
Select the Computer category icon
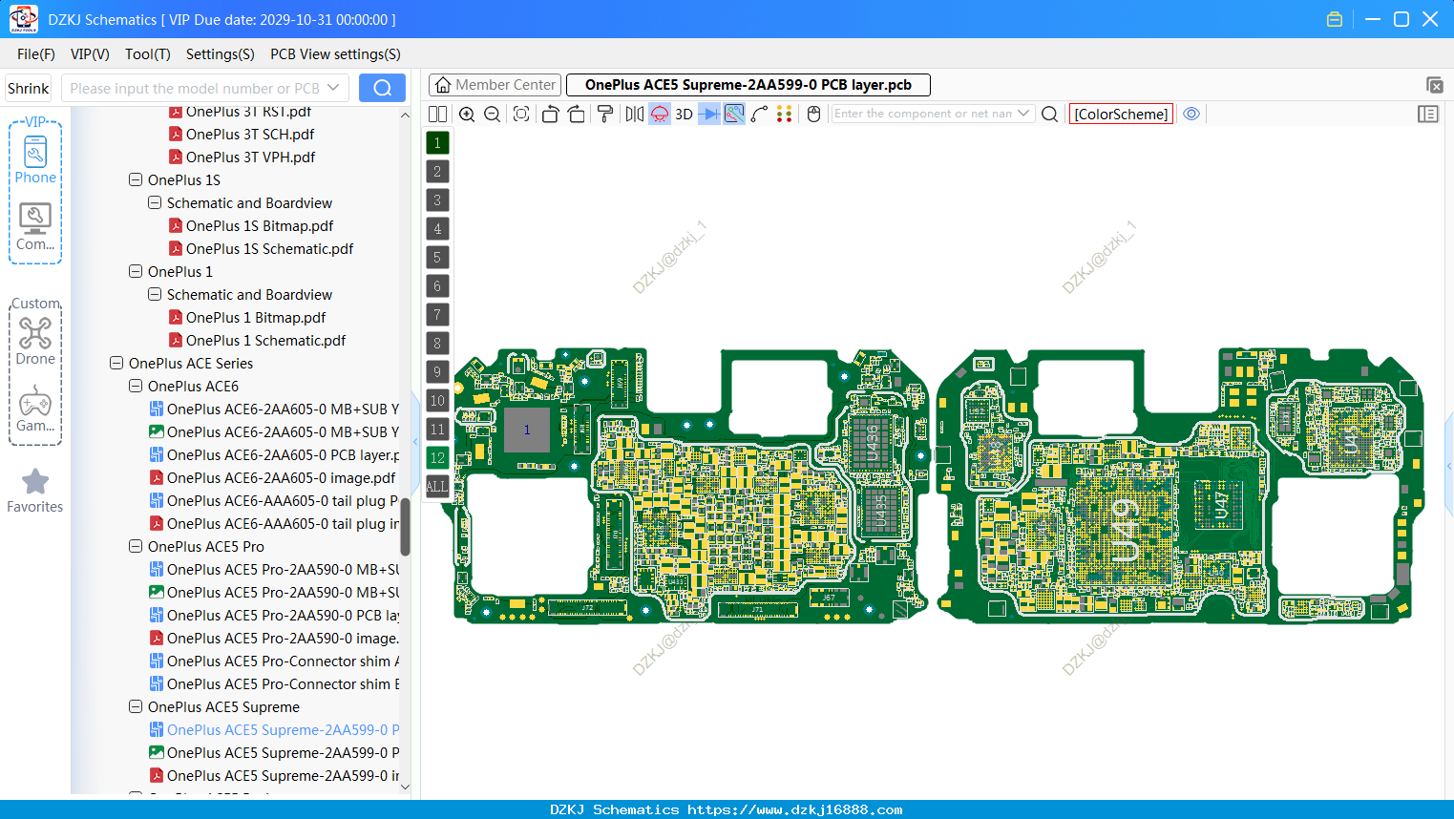pyautogui.click(x=35, y=226)
